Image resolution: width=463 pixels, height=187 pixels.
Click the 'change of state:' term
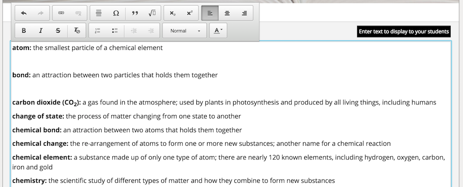(38, 116)
